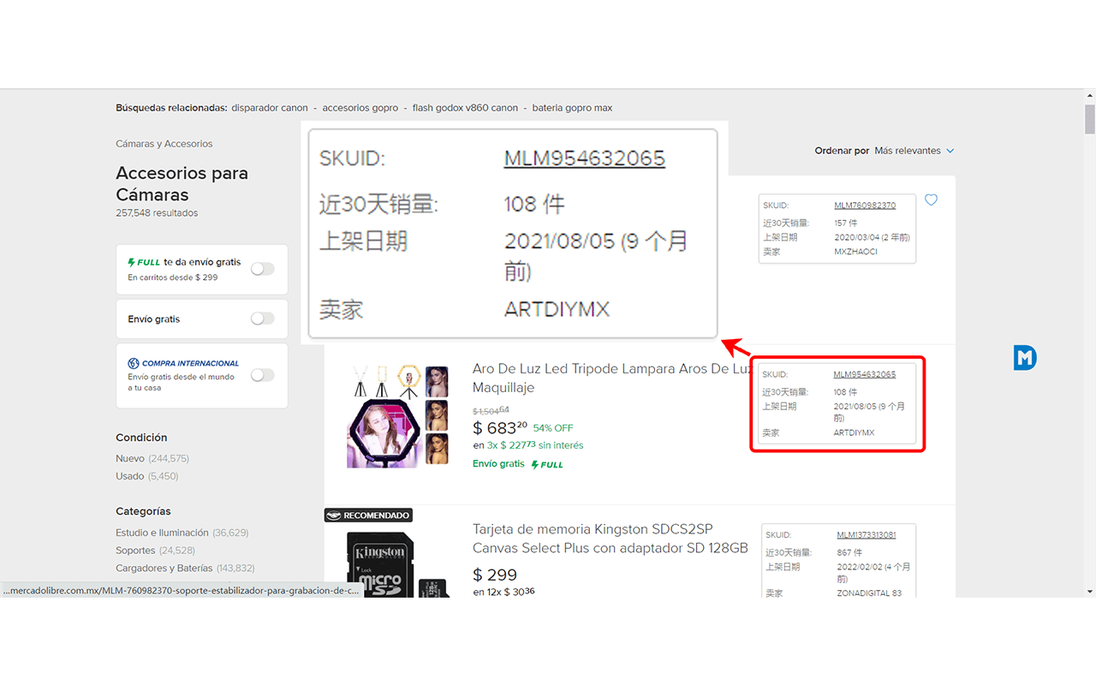Click related search flash godox v860 canon

465,108
